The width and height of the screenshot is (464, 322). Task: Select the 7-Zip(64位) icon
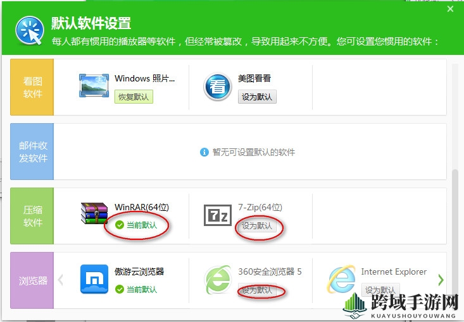[x=218, y=215]
